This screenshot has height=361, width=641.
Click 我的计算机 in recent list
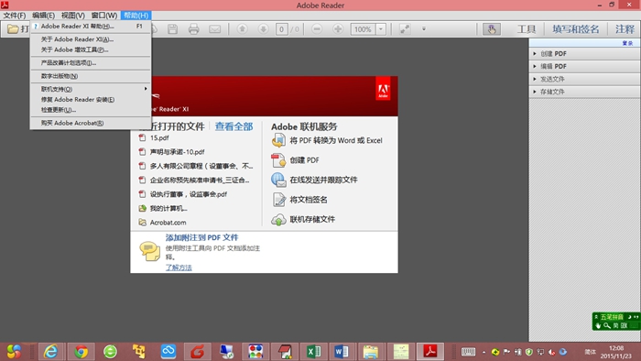point(168,209)
